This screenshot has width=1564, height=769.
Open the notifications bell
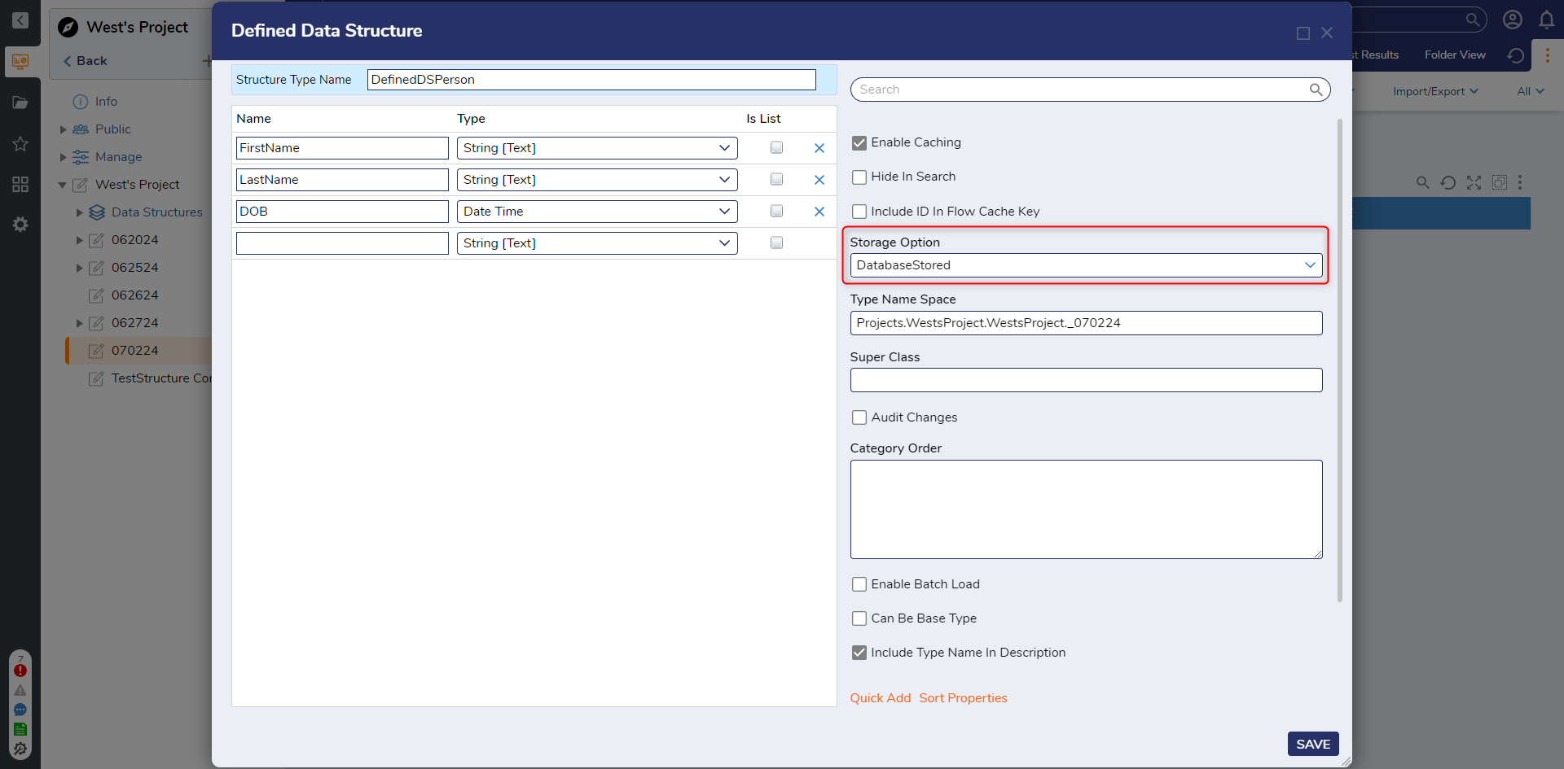(1547, 20)
